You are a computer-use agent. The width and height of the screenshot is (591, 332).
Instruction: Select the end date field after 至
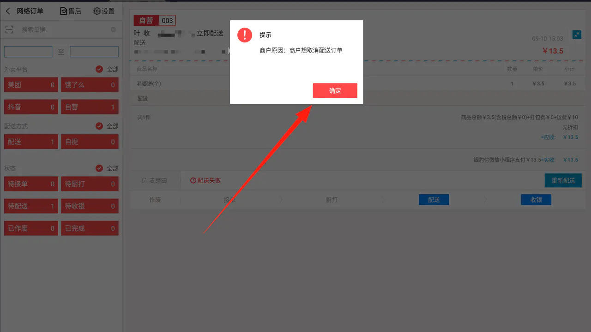(94, 52)
